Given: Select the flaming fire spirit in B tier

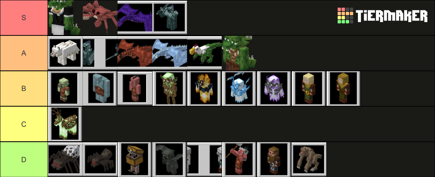Looking at the screenshot, I should click(x=205, y=88).
